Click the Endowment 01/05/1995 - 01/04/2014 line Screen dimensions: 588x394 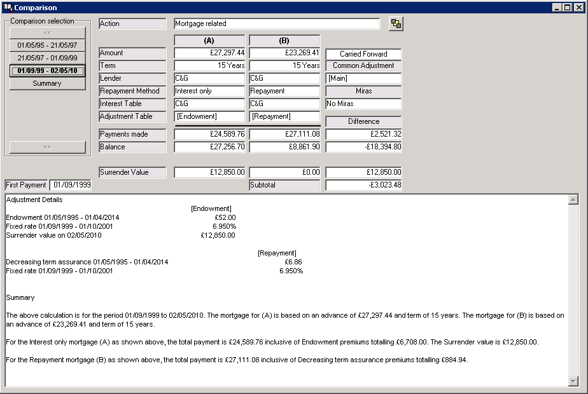point(62,217)
